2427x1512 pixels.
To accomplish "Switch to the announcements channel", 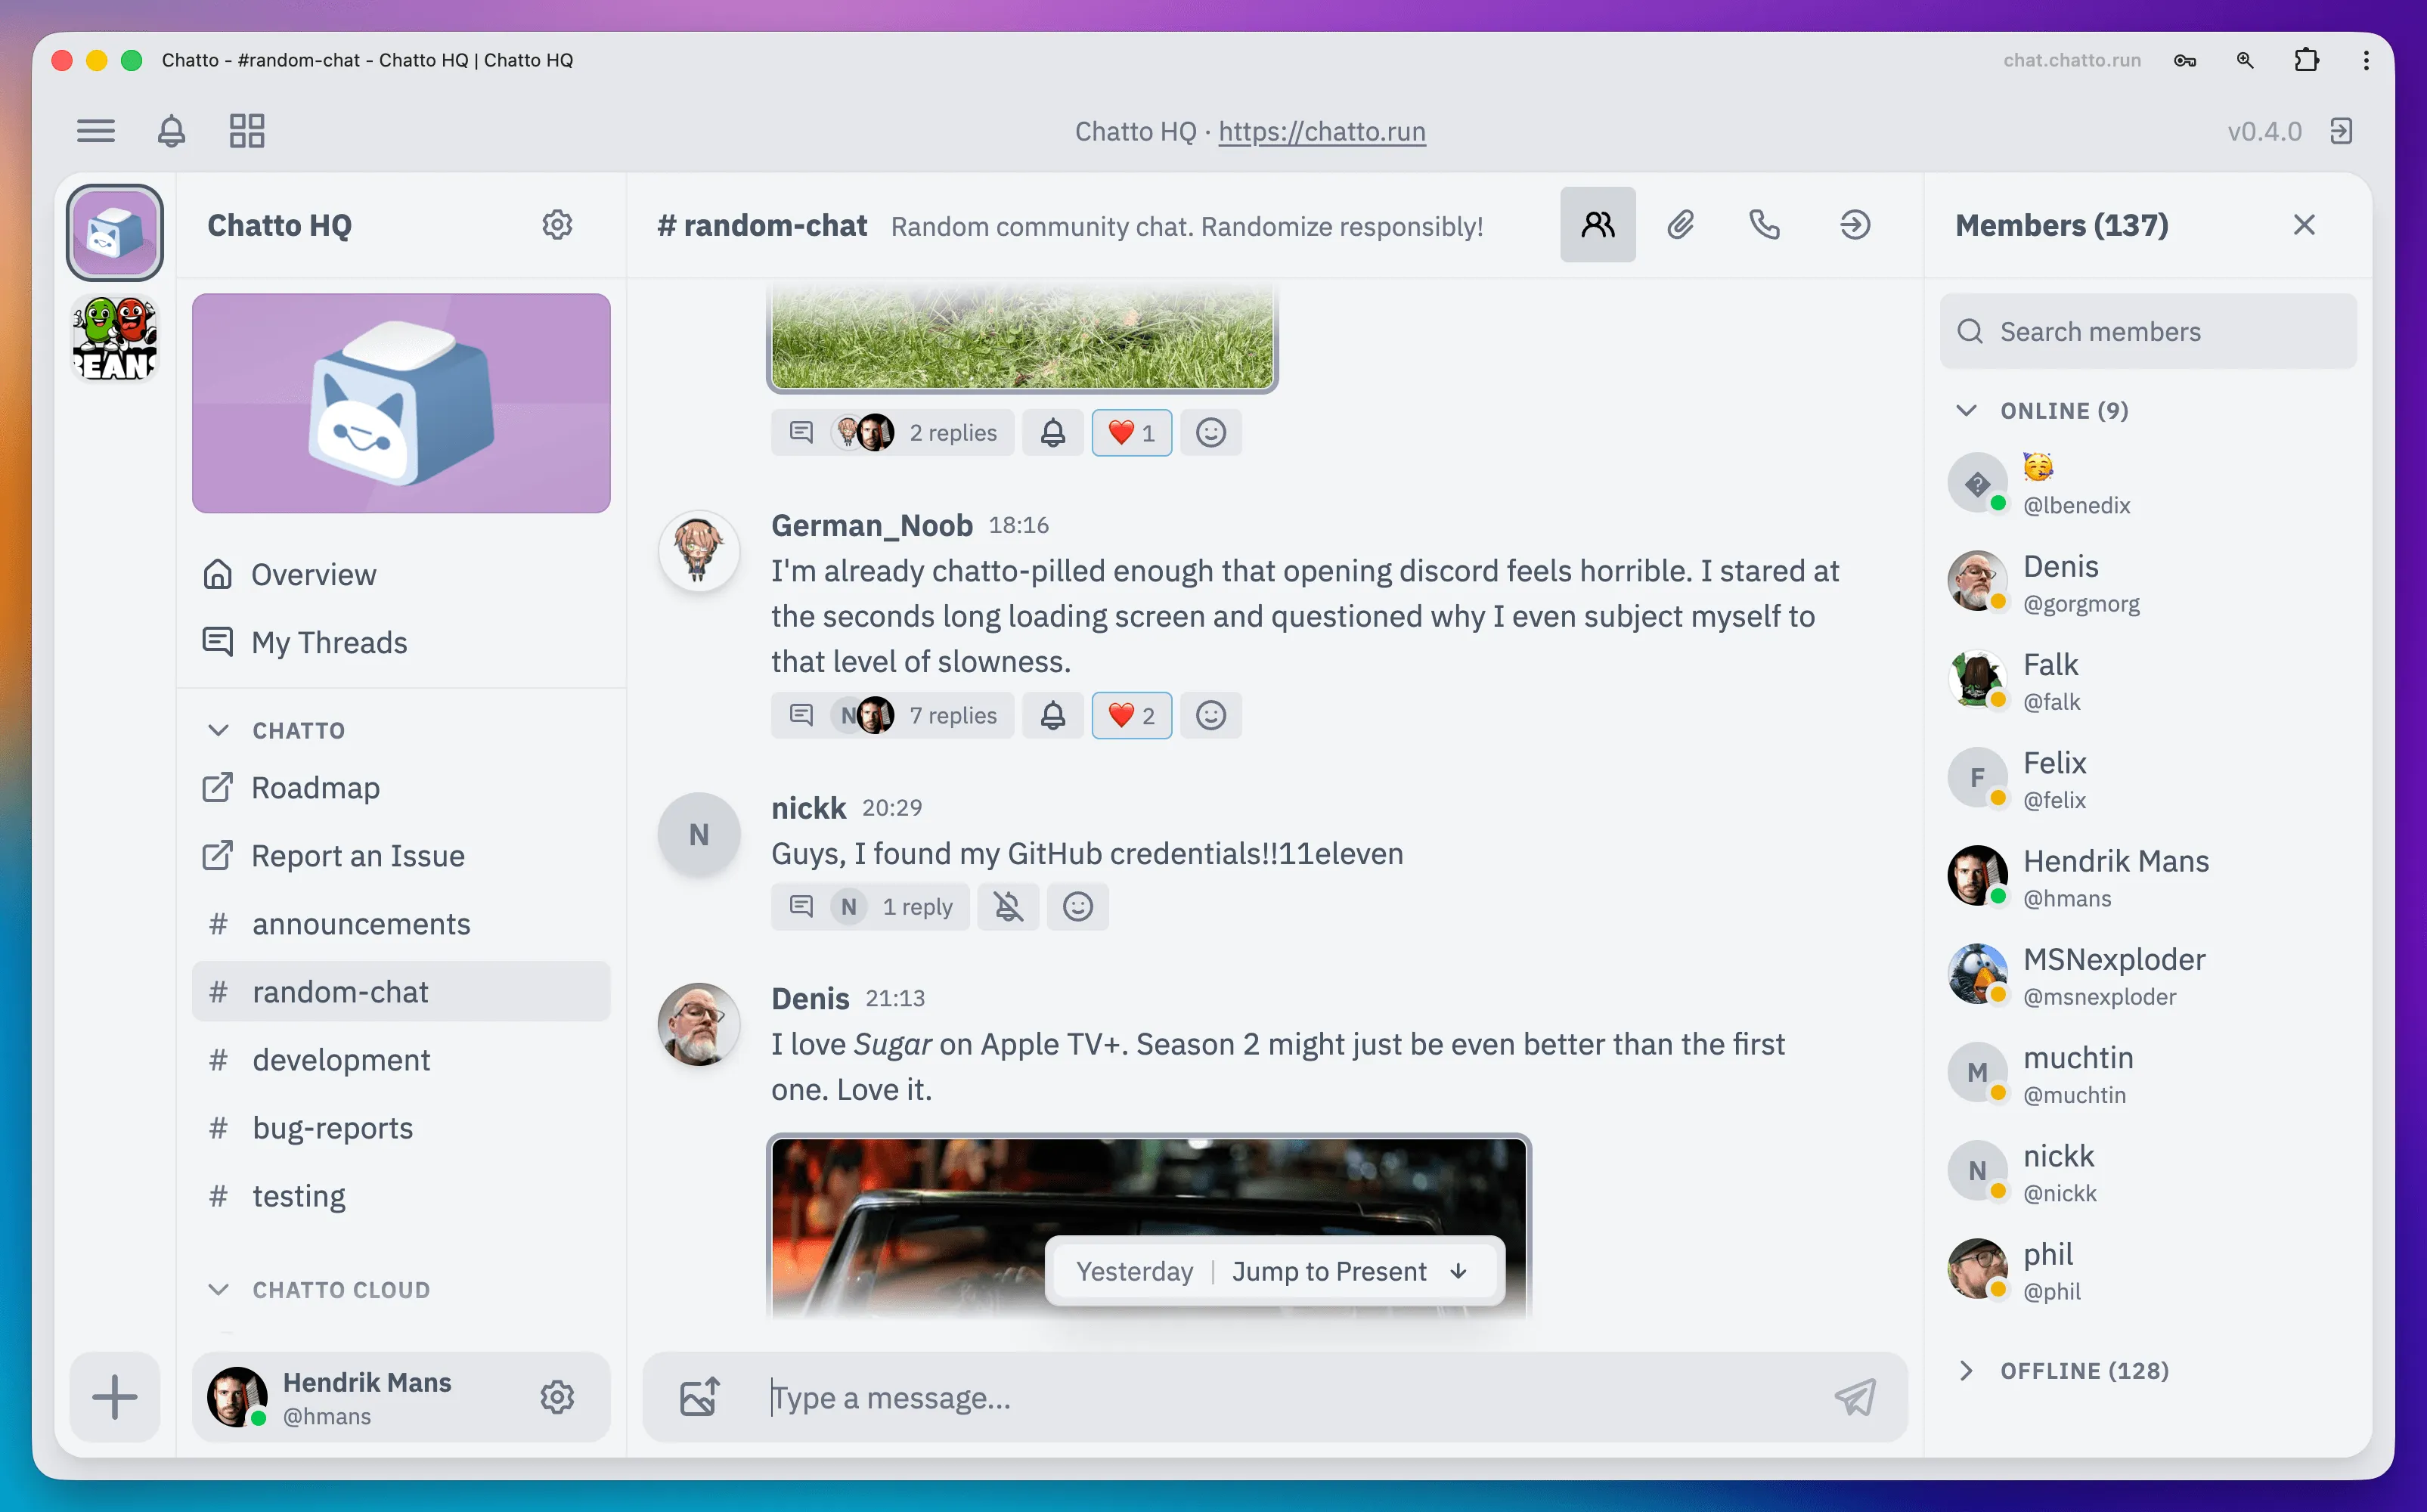I will (x=401, y=924).
